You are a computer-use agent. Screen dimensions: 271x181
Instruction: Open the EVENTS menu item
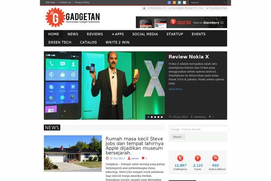pyautogui.click(x=199, y=34)
